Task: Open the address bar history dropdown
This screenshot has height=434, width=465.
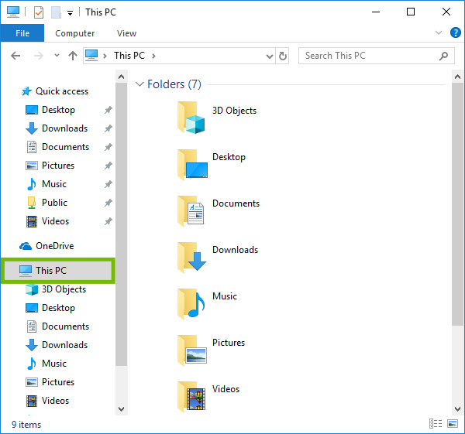Action: pos(269,56)
